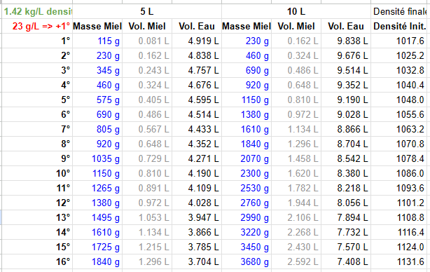Screen dimensions: 430x272
Task: Click the grey '0.081 L' cell
Action: [x=147, y=41]
